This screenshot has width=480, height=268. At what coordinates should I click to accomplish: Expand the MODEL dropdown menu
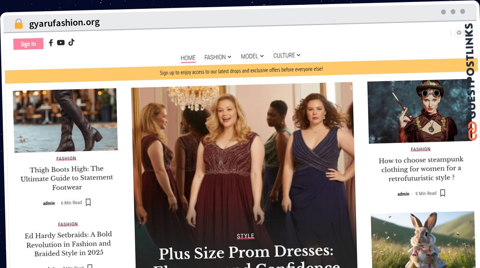point(252,56)
